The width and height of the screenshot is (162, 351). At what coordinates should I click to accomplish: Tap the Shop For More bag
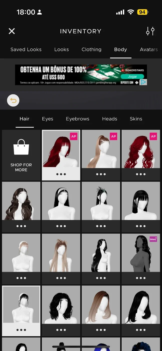pyautogui.click(x=21, y=155)
